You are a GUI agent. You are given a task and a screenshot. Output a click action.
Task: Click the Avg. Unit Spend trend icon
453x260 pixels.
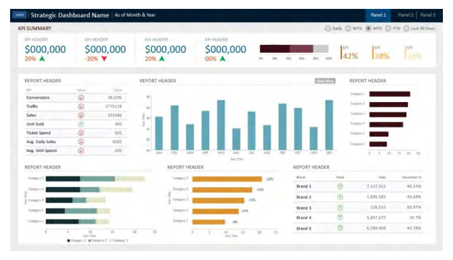tap(81, 151)
